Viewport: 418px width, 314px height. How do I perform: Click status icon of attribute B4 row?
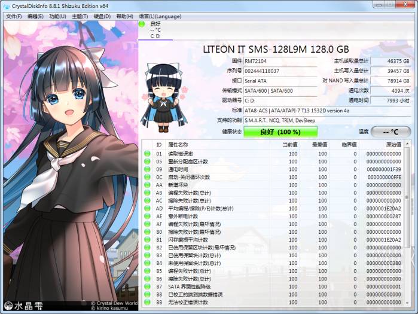point(147,263)
